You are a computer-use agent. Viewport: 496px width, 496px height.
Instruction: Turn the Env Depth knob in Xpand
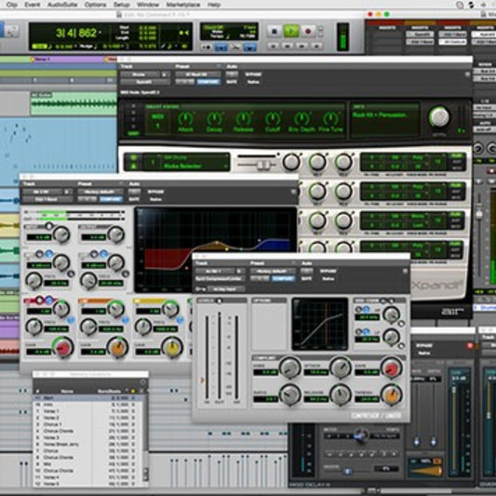(x=302, y=119)
